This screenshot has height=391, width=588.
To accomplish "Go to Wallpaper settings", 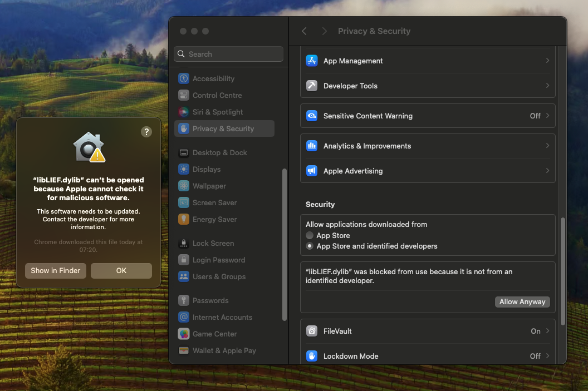I will click(x=224, y=186).
